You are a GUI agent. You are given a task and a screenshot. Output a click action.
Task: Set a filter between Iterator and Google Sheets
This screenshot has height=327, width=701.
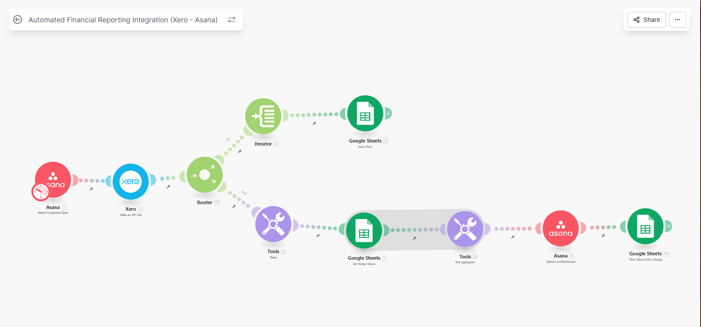(x=314, y=123)
